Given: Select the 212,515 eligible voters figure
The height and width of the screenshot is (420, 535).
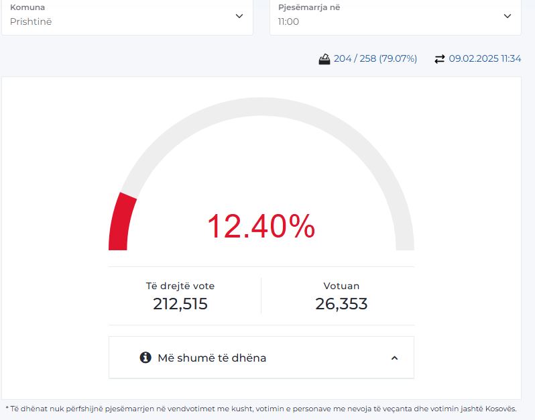Looking at the screenshot, I should [180, 304].
